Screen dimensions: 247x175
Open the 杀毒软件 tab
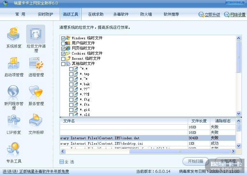tap(121, 14)
